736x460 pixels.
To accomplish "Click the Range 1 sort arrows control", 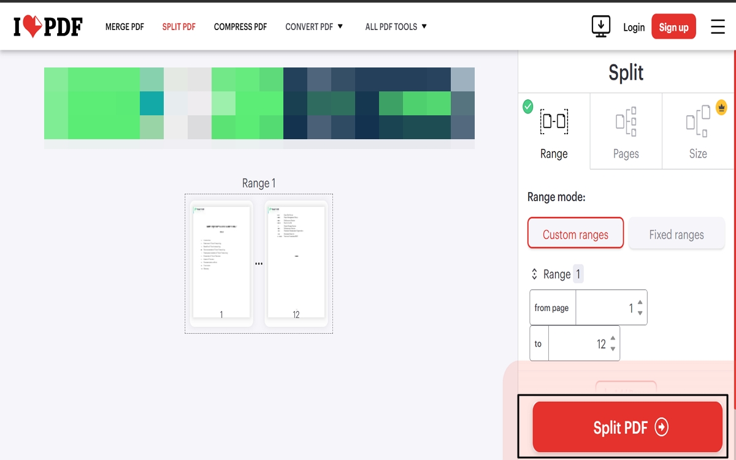I will coord(533,274).
